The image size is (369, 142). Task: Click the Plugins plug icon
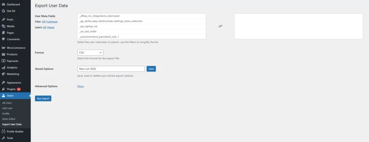(x=3, y=89)
